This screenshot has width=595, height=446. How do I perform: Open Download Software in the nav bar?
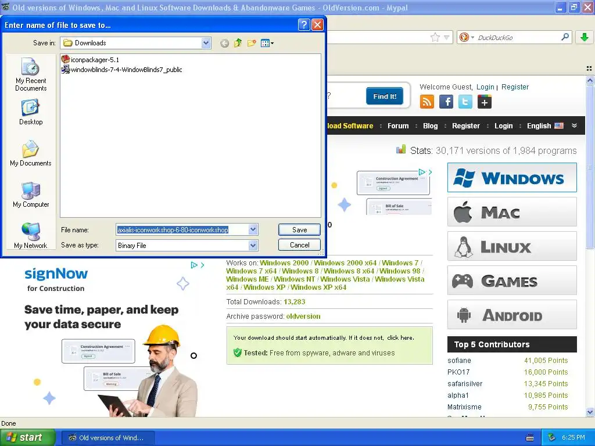pyautogui.click(x=350, y=126)
